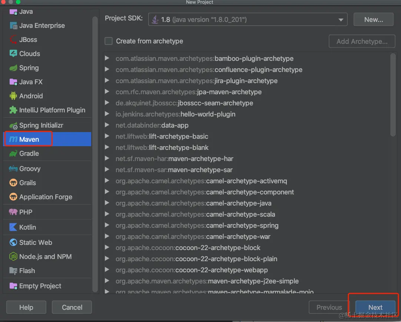The width and height of the screenshot is (401, 322).
Task: Select Spring project type label
Action: [x=29, y=68]
